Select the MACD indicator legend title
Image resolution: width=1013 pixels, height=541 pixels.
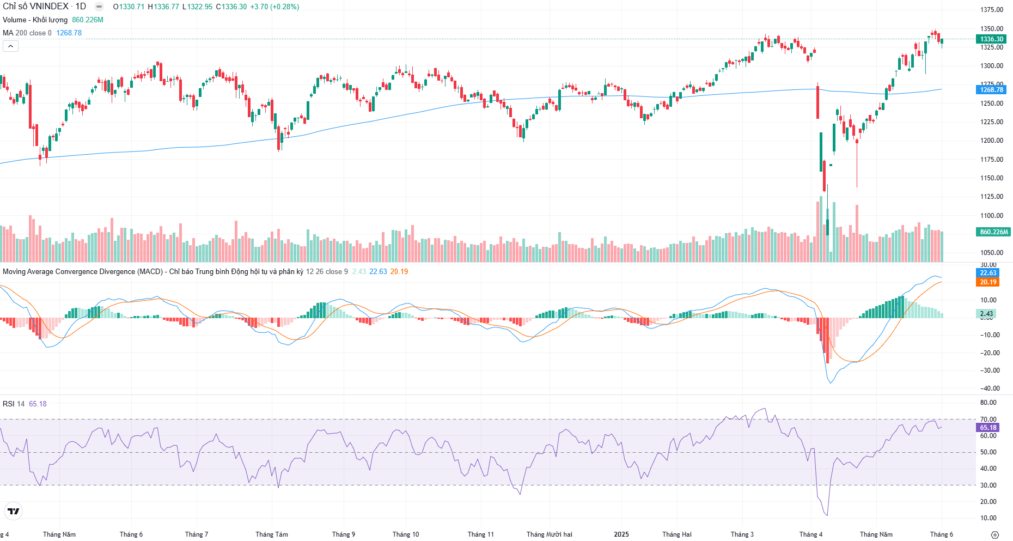(153, 271)
